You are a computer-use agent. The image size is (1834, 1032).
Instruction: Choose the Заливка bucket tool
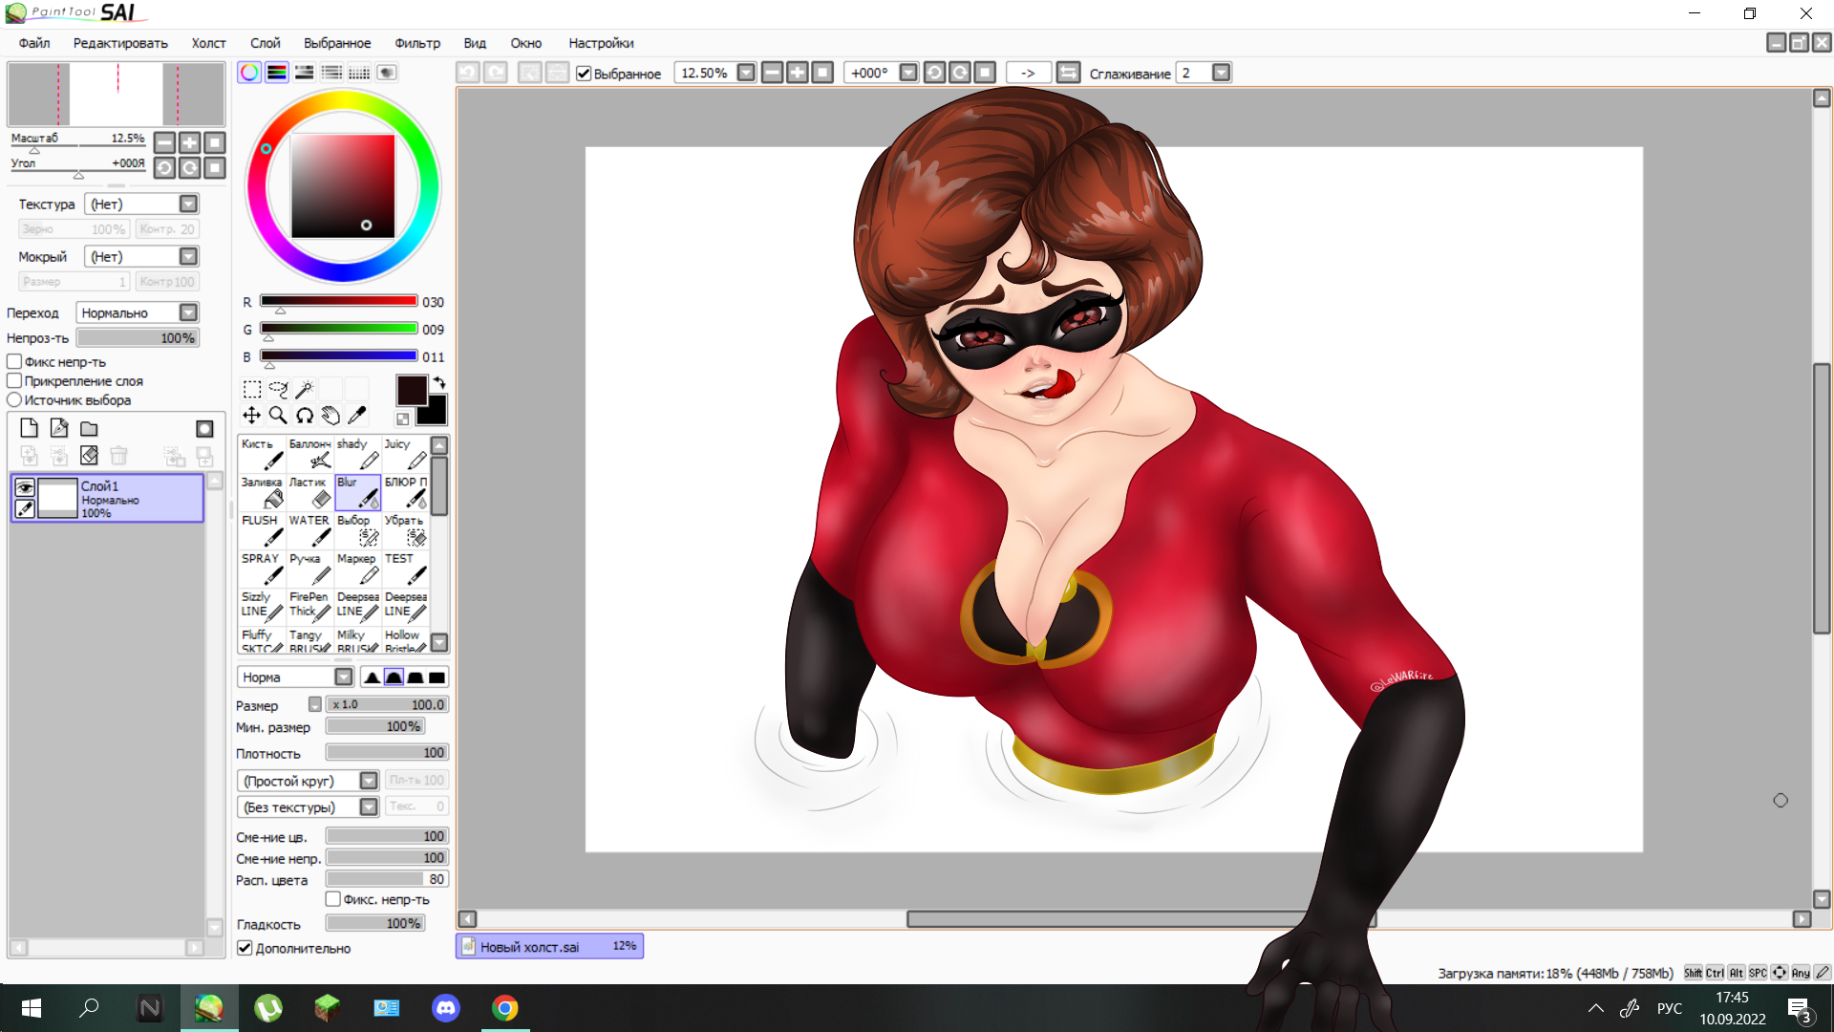[x=262, y=492]
